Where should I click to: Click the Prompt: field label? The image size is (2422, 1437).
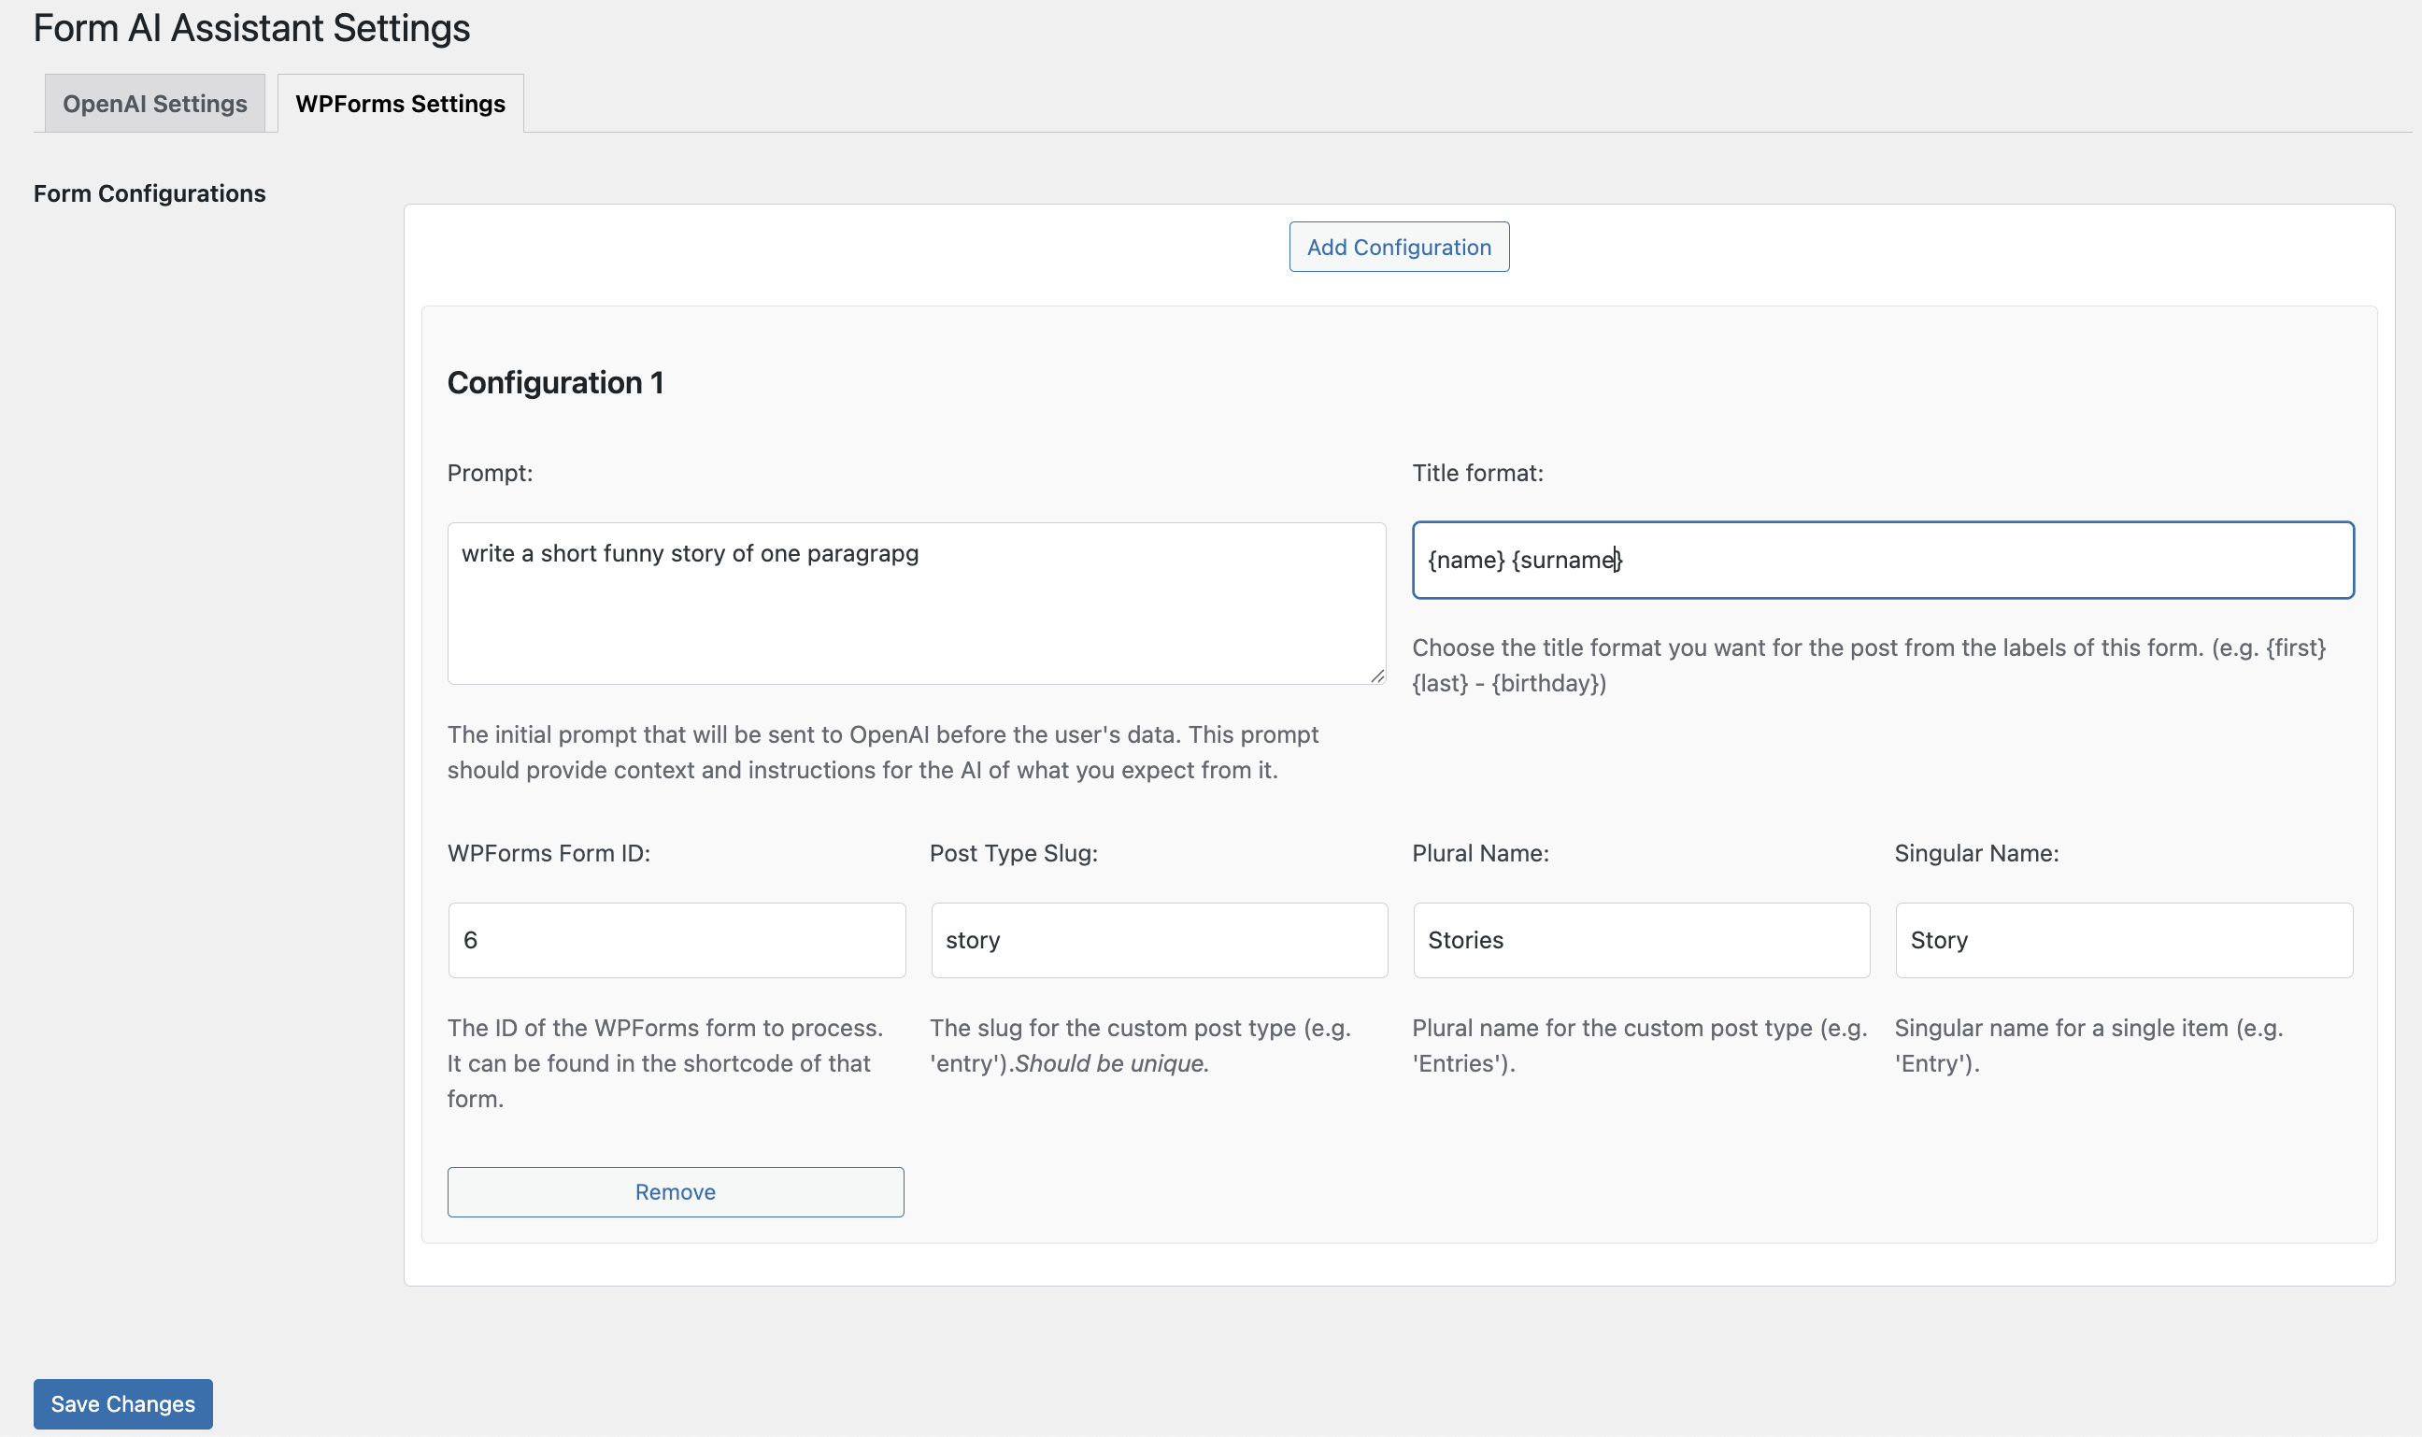(x=490, y=473)
